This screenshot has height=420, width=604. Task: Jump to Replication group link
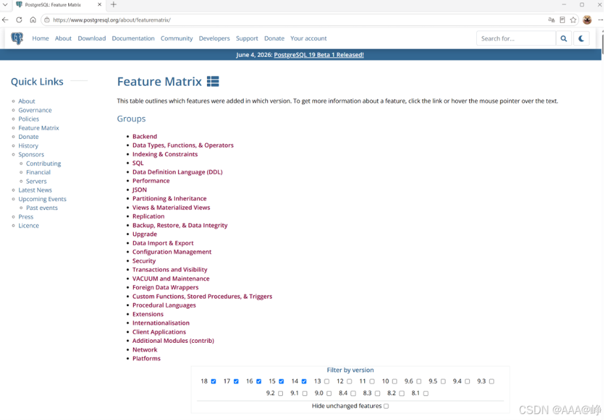click(148, 217)
